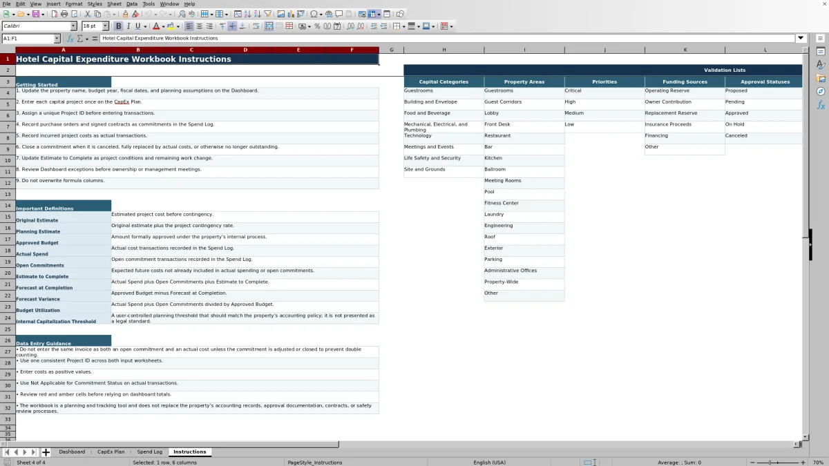Toggle Align Top vertical alignment
Image resolution: width=829 pixels, height=466 pixels.
pyautogui.click(x=222, y=26)
